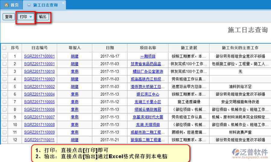The height and width of the screenshot is (162, 271).
Task: Toggle the select-all checkbox in table header
Action: tap(4, 48)
